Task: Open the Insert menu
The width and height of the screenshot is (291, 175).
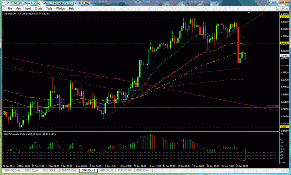Action: coord(28,9)
